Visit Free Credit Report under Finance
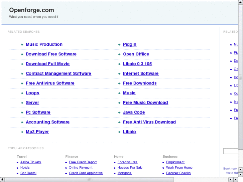Image resolution: width=243 pixels, height=182 pixels. pos(83,162)
